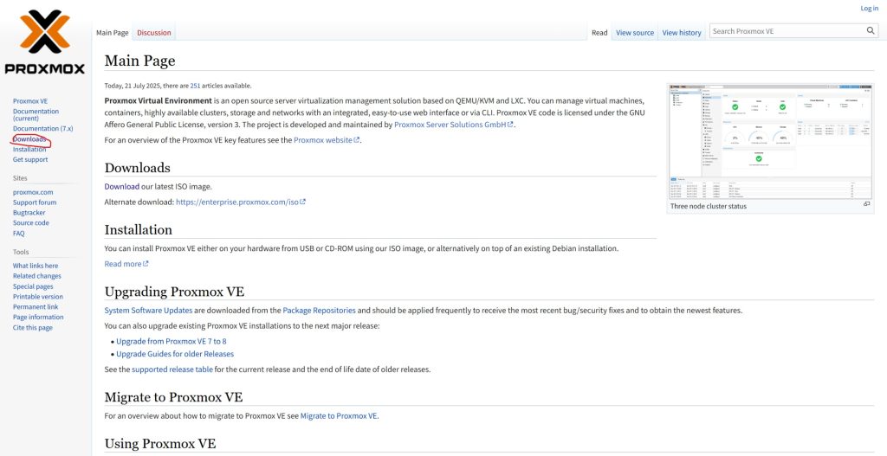Click the Log in link
Viewport: 887px width, 456px height.
coord(869,9)
